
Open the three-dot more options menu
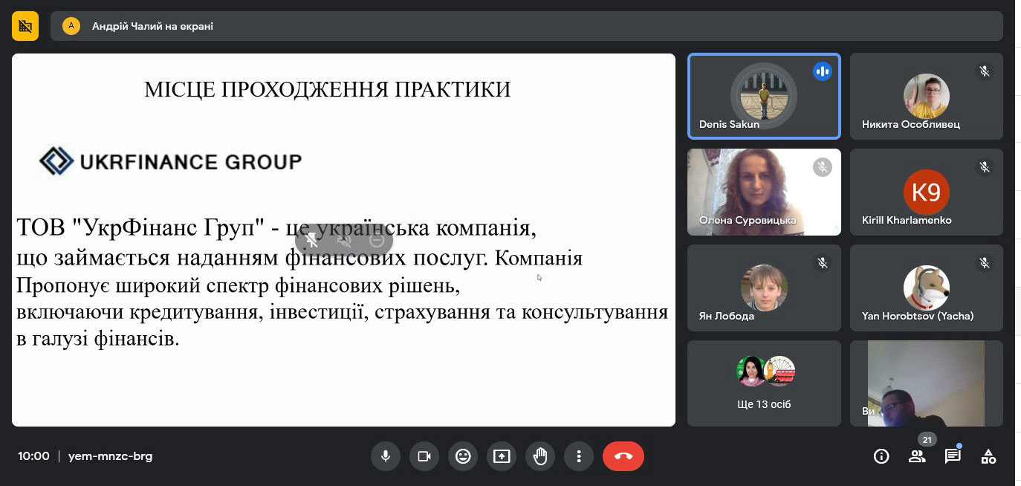(579, 456)
